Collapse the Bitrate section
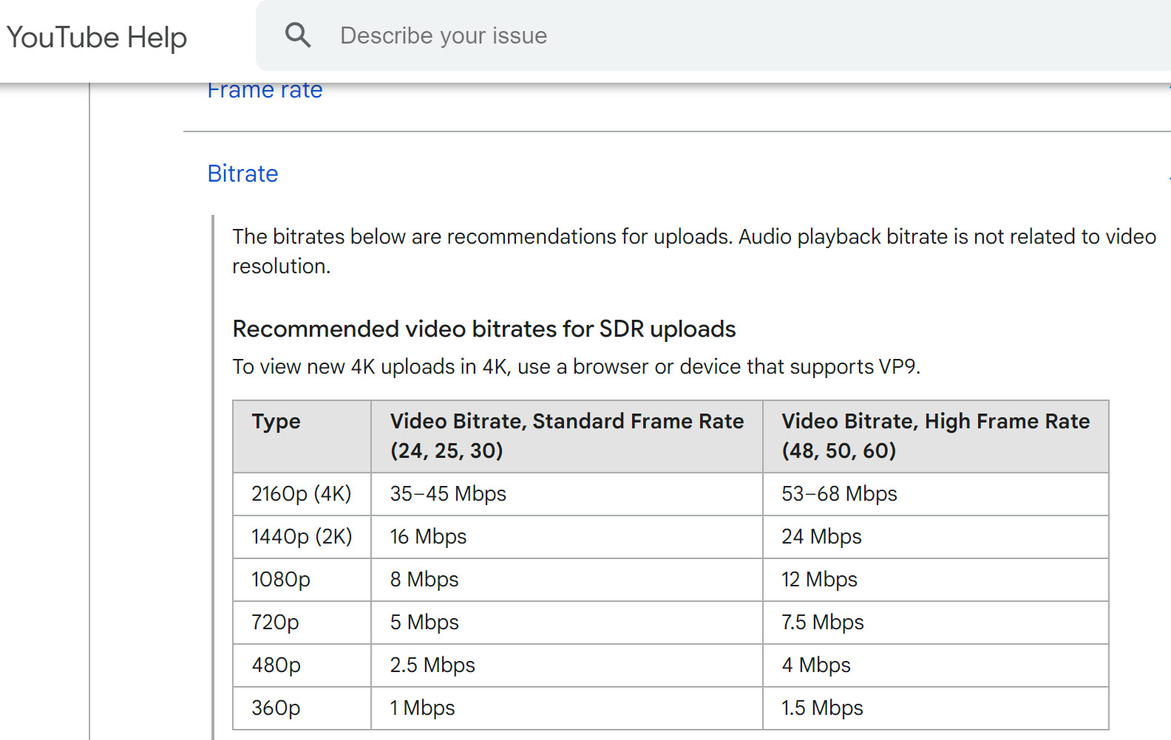This screenshot has width=1171, height=740. 242,174
